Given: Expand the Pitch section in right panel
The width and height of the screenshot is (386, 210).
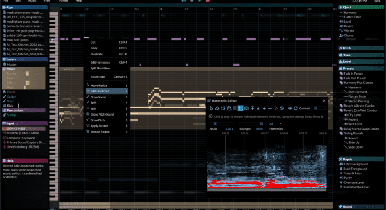Looking at the screenshot, I should click(348, 48).
